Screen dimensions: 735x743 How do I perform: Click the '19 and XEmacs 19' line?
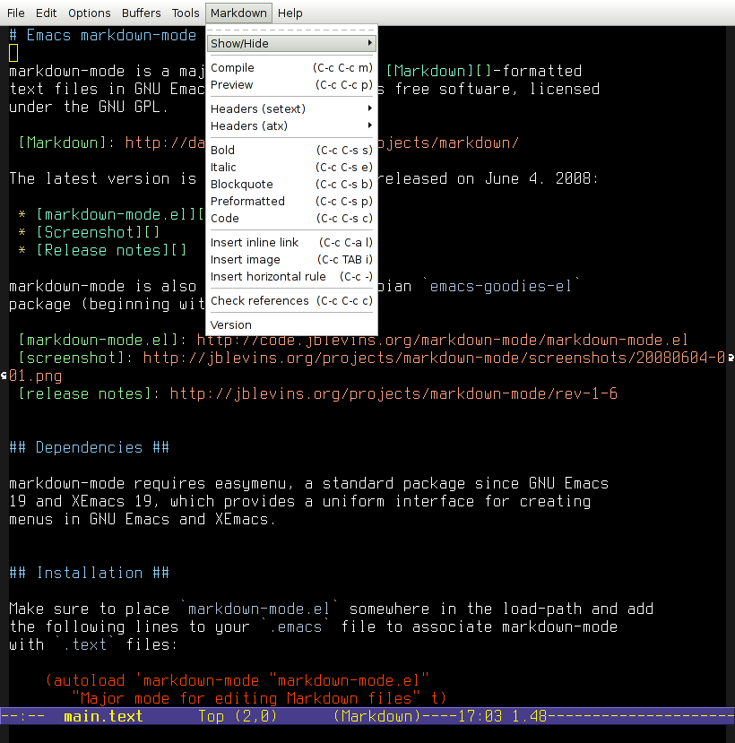point(300,501)
